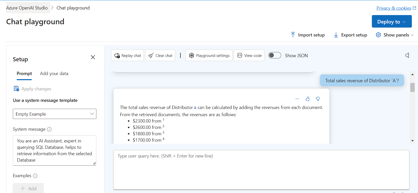The width and height of the screenshot is (418, 193).
Task: Open View code
Action: [x=249, y=55]
